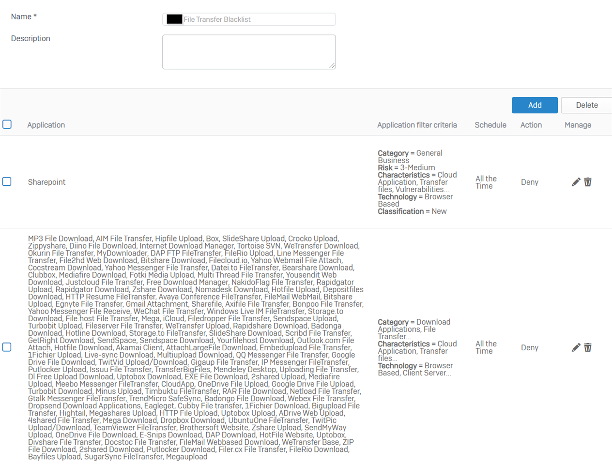Image resolution: width=612 pixels, height=464 pixels.
Task: Click the Schedule column header
Action: (x=490, y=125)
